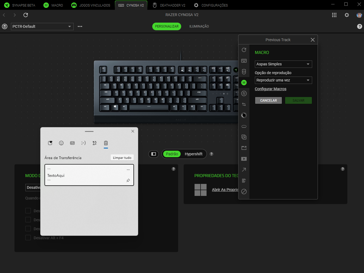Switch to the JOGOS VINCULADOS tab
Screen dimensions: 364x273
[x=91, y=5]
